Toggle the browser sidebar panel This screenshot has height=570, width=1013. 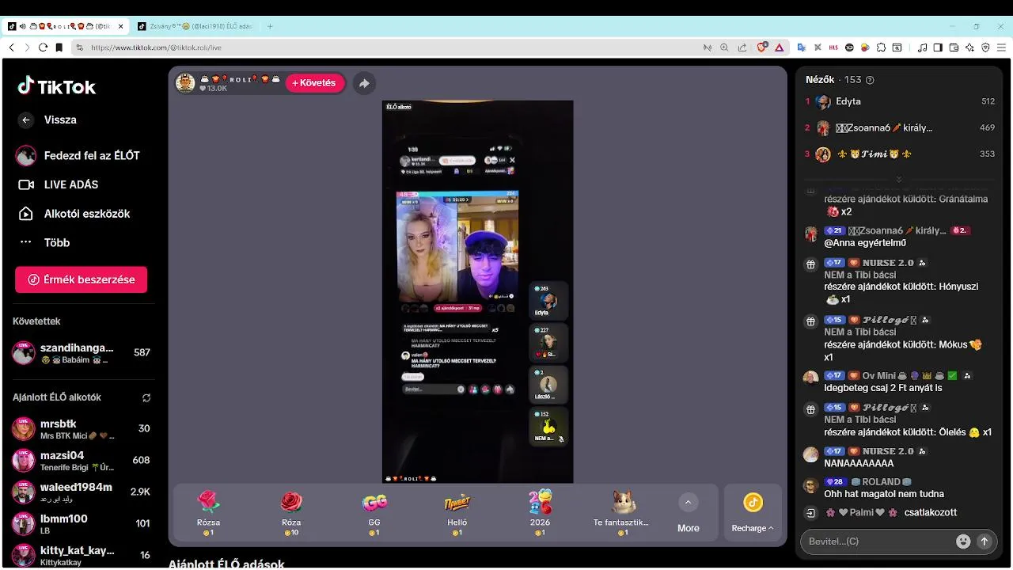938,47
